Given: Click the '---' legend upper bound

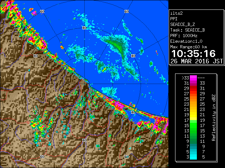Looking at the screenshot, I should (201, 78).
